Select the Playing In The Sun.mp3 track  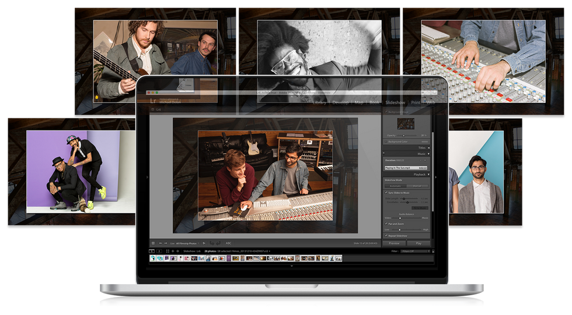click(406, 168)
